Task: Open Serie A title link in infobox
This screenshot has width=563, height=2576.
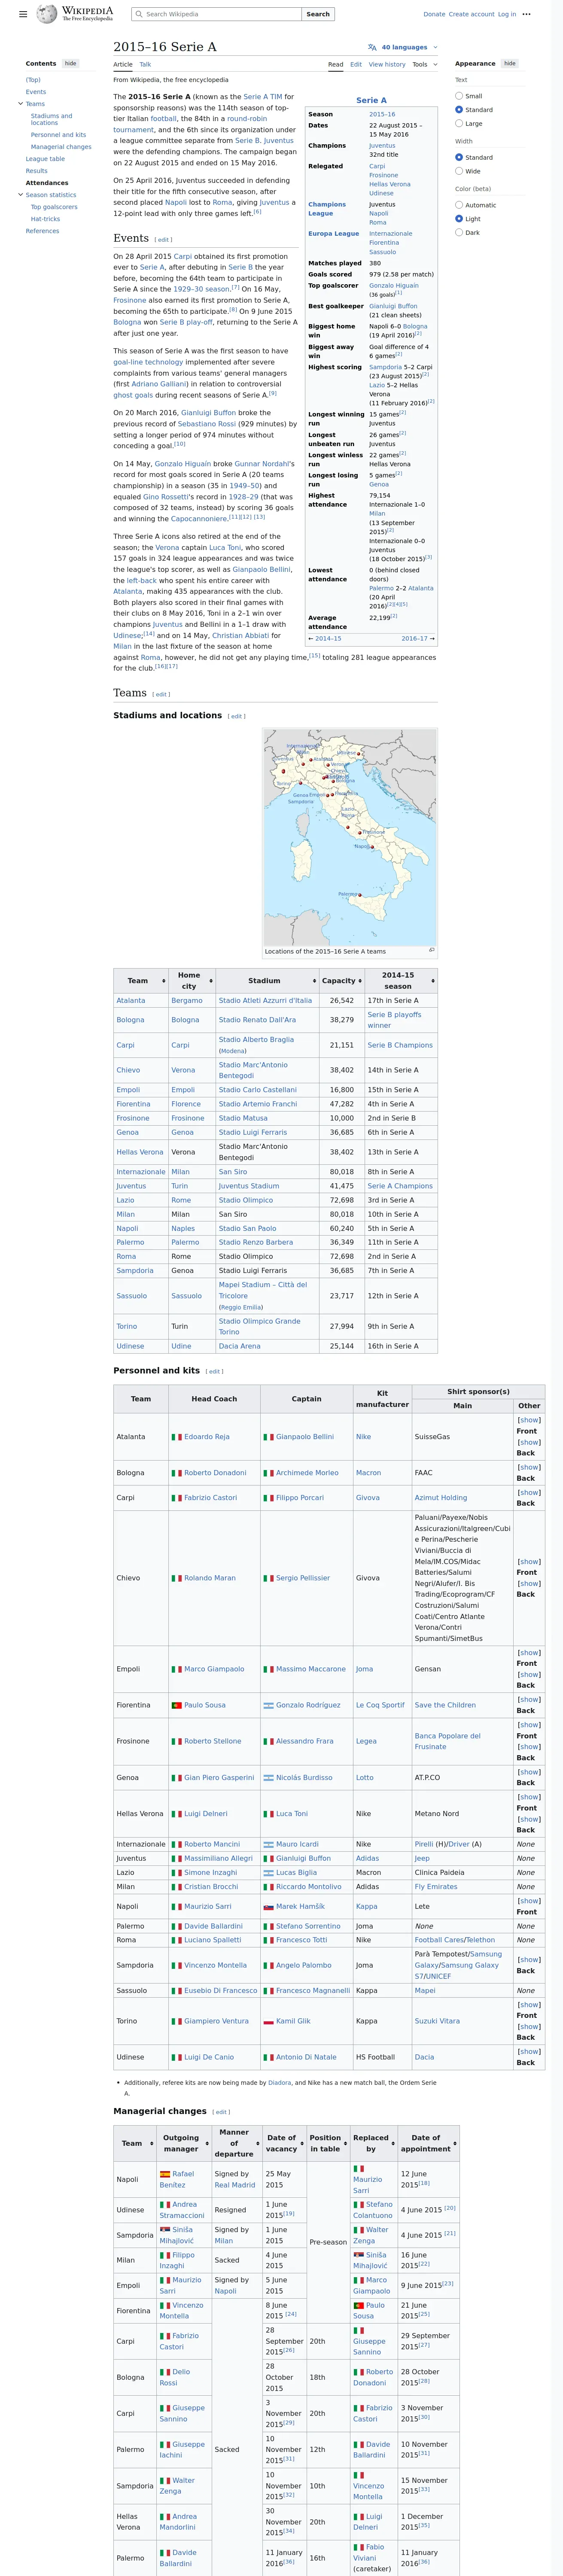Action: (371, 100)
